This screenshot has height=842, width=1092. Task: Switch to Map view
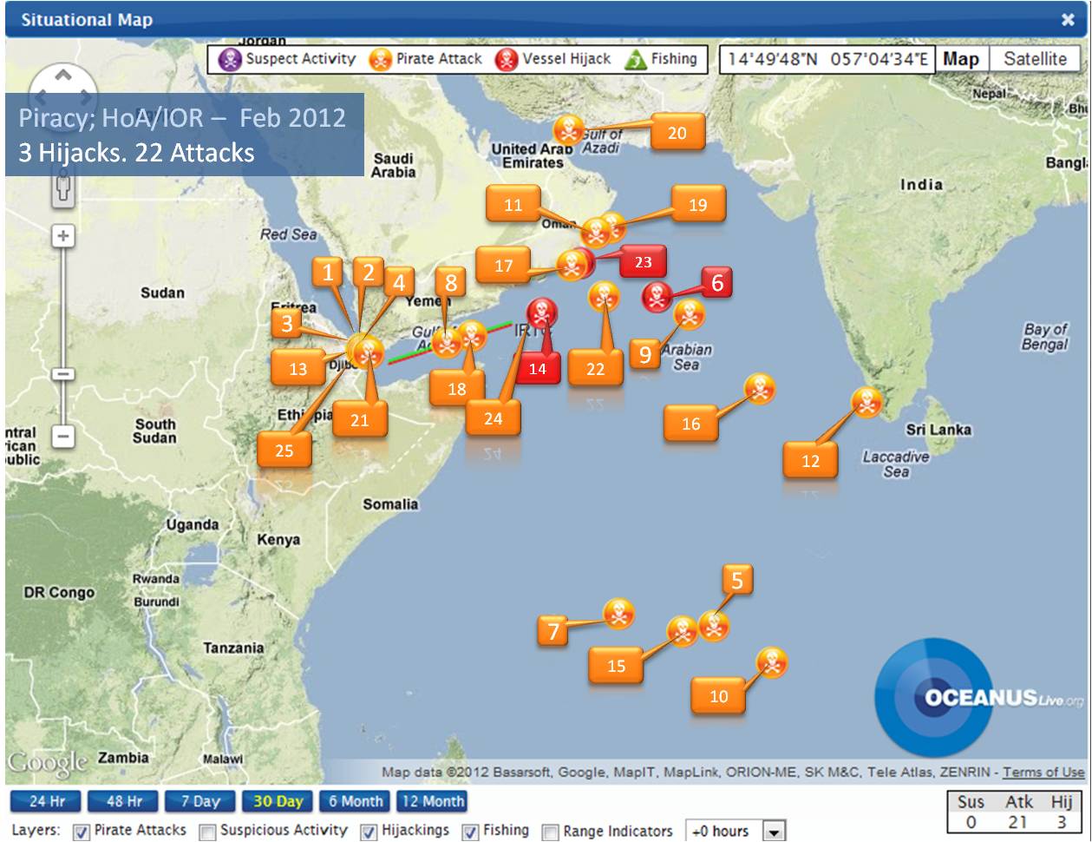pyautogui.click(x=961, y=59)
